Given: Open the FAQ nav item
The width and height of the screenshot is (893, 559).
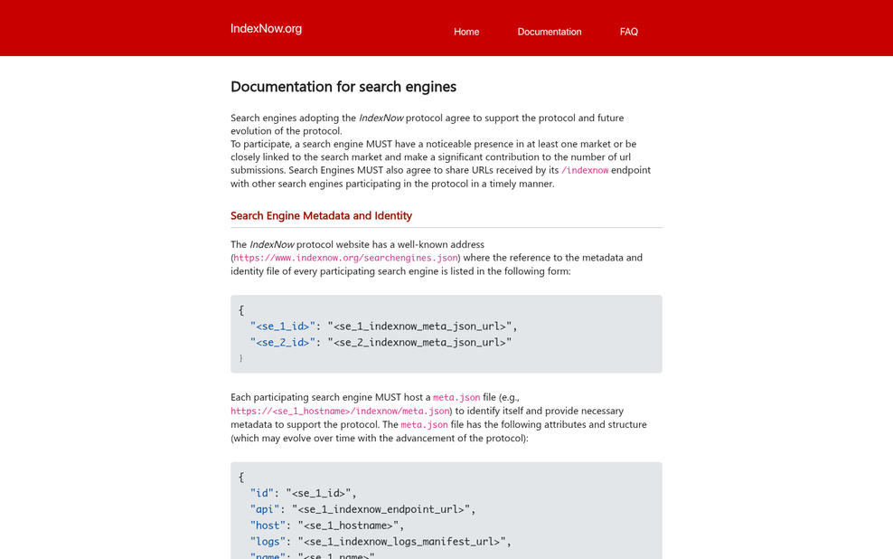Looking at the screenshot, I should click(629, 32).
